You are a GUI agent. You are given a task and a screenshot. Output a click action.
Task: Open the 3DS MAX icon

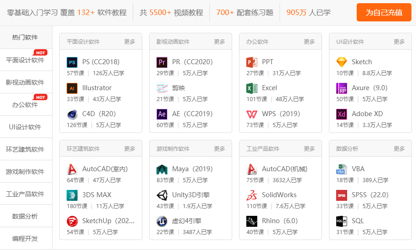pos(72,195)
